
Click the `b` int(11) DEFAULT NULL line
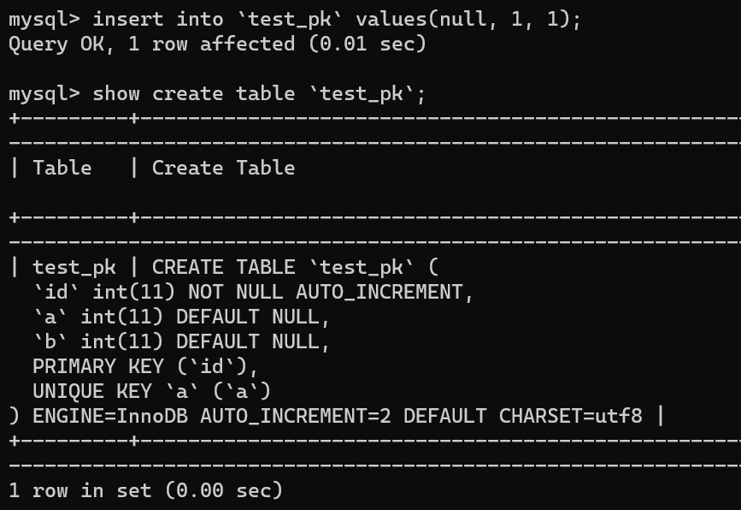pyautogui.click(x=180, y=341)
